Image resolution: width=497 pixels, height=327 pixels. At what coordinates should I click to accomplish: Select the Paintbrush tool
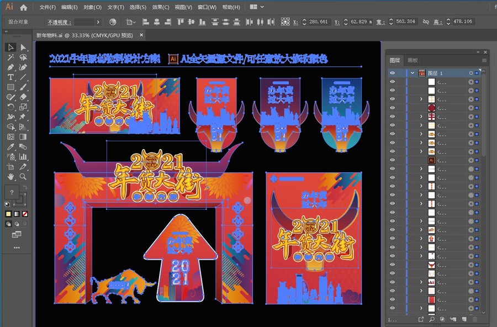pyautogui.click(x=23, y=87)
